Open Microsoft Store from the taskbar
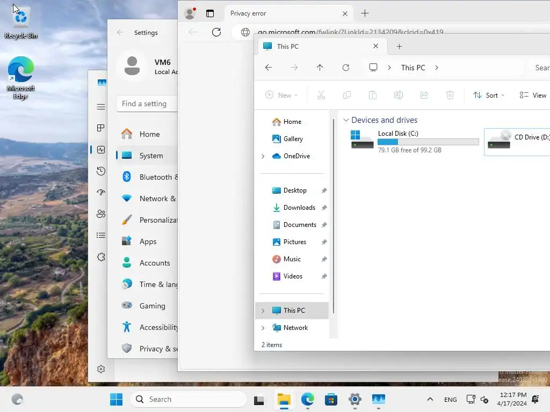Screen dimensions: 550x412 point(331,399)
